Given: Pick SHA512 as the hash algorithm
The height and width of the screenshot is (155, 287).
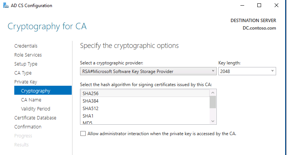Looking at the screenshot, I should click(x=91, y=109).
